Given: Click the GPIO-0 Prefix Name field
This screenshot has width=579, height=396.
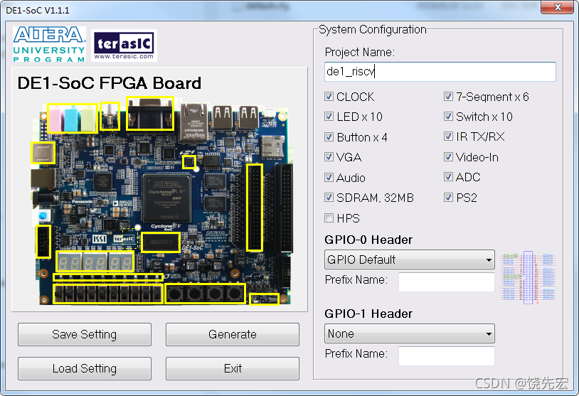Looking at the screenshot, I should pos(447,282).
